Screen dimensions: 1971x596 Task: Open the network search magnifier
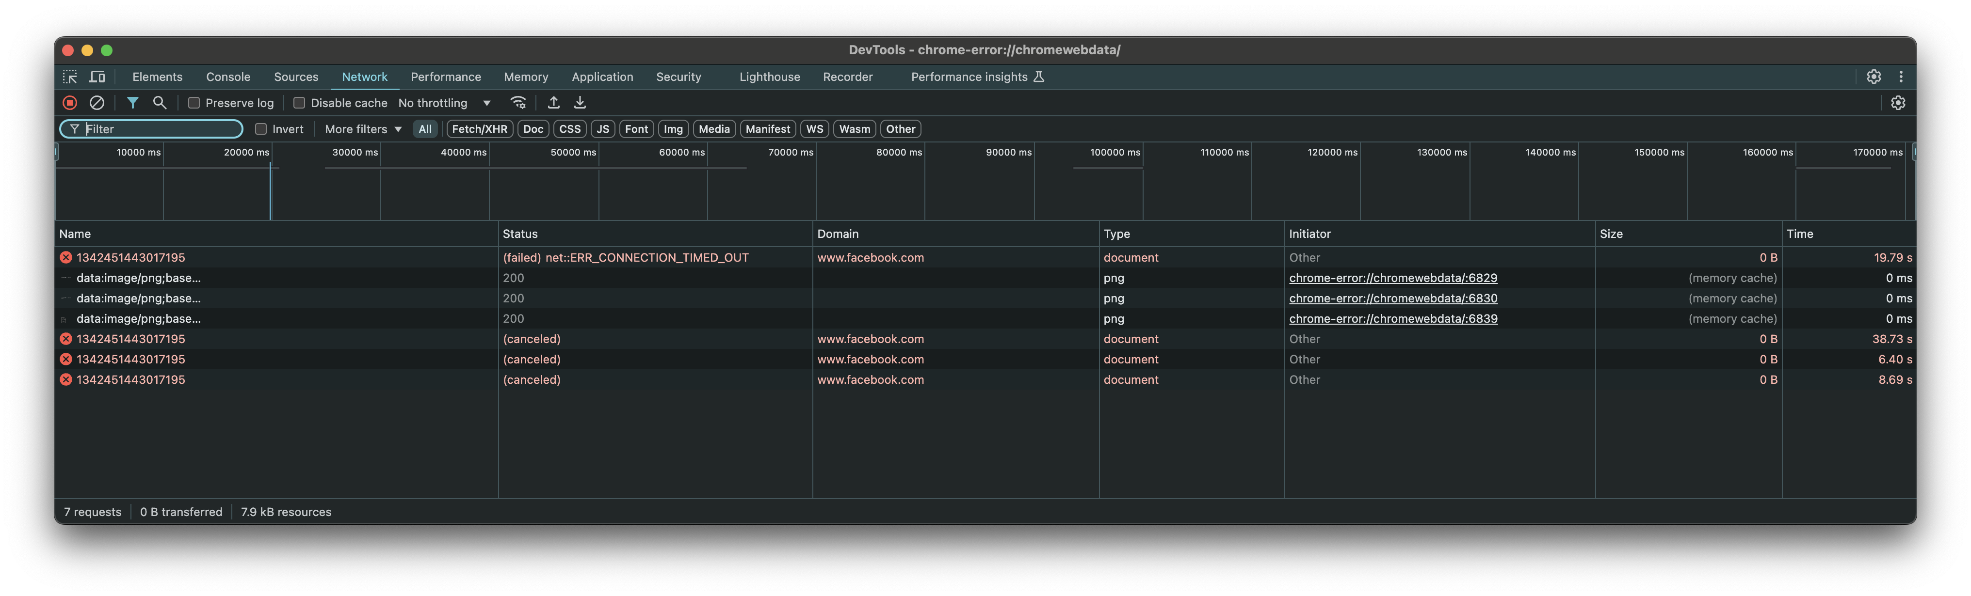[x=160, y=102]
